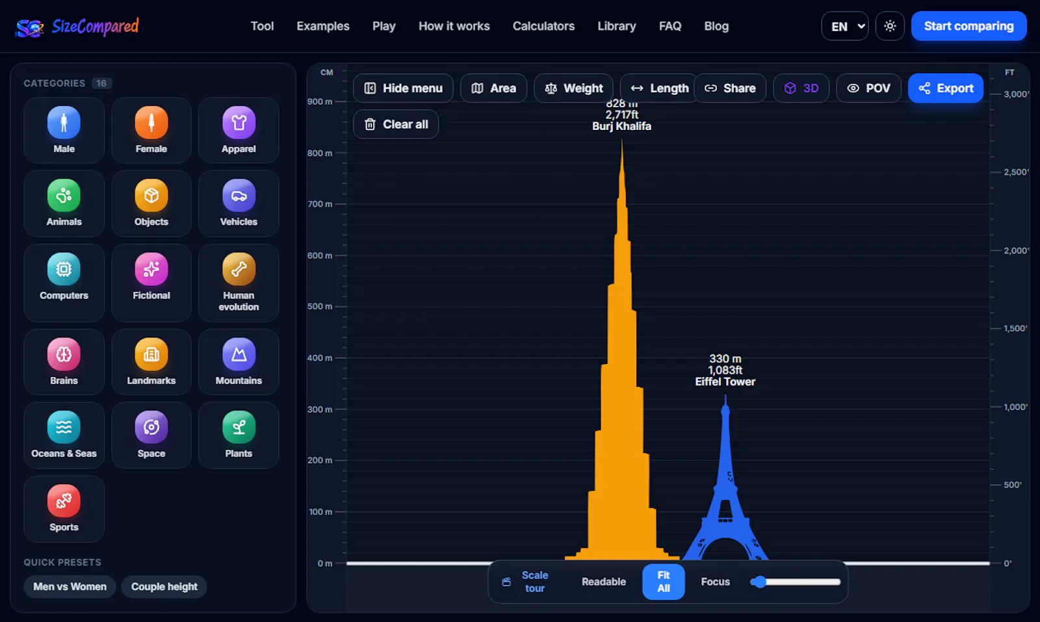1040x622 pixels.
Task: Open the Human evolution category
Action: (239, 283)
